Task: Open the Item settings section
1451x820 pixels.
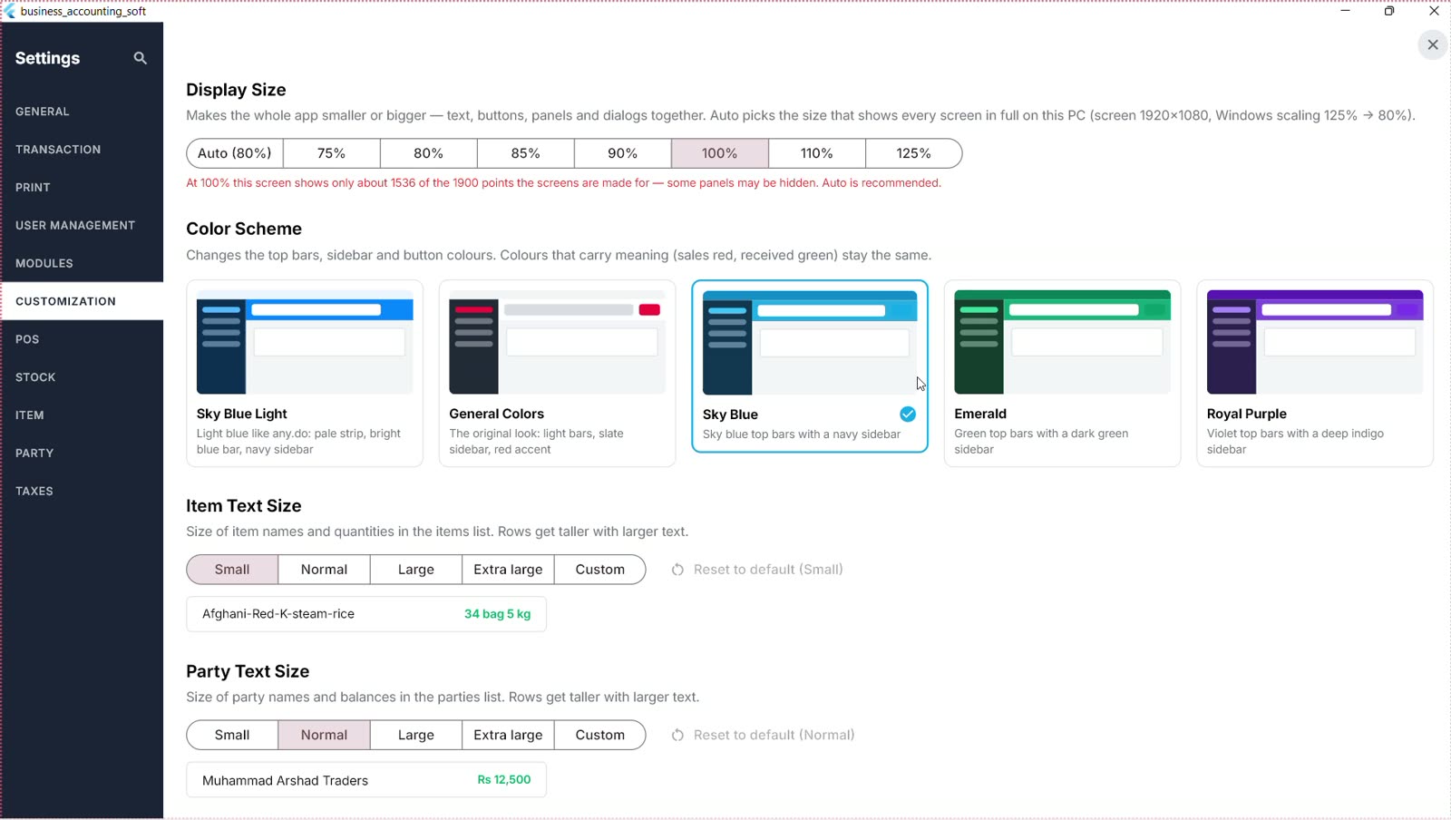Action: click(82, 415)
